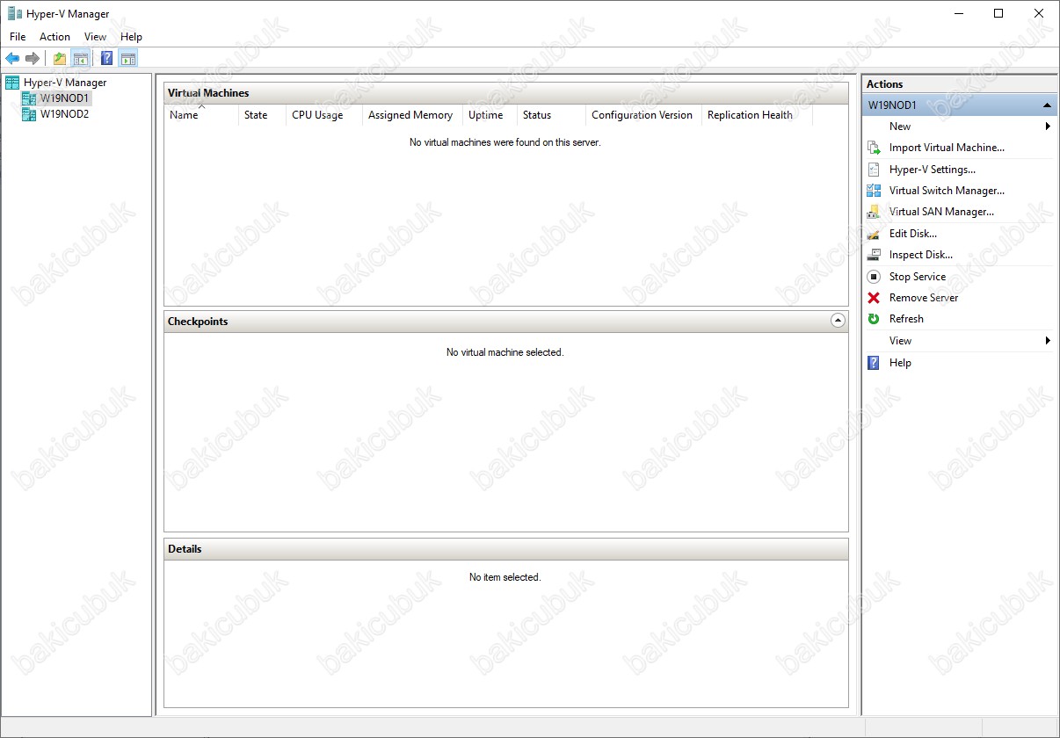Click Import Virtual Machine... action
1060x738 pixels.
pyautogui.click(x=947, y=148)
